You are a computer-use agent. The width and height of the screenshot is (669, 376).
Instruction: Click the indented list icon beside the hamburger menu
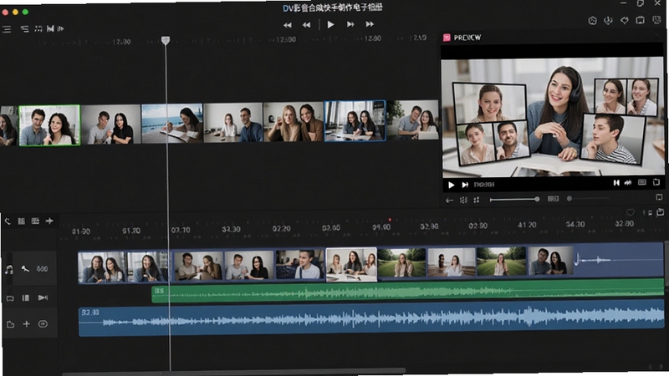click(x=25, y=29)
